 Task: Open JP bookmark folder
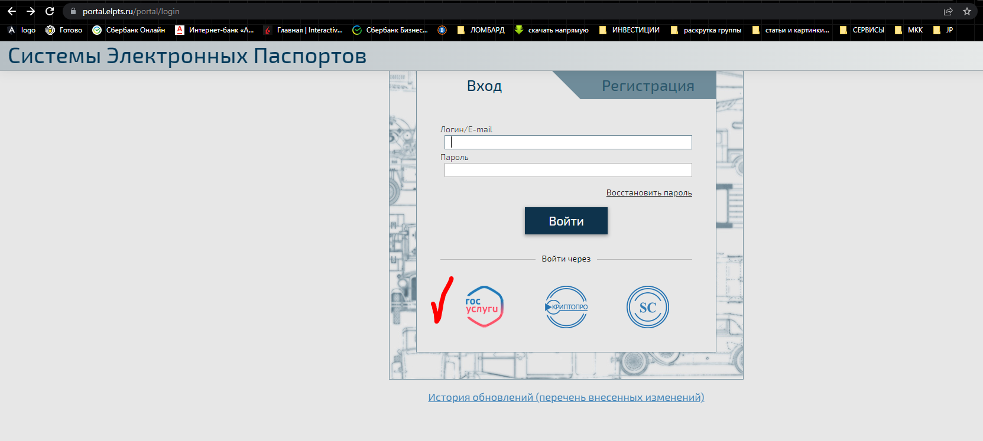pyautogui.click(x=943, y=30)
